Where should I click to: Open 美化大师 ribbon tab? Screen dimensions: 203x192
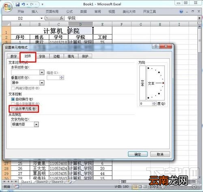(129, 12)
